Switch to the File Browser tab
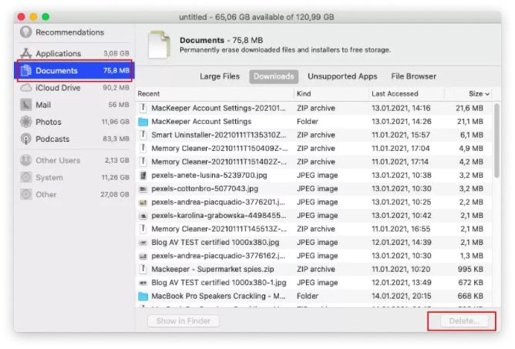Screen dimensions: 515x349 [x=413, y=76]
